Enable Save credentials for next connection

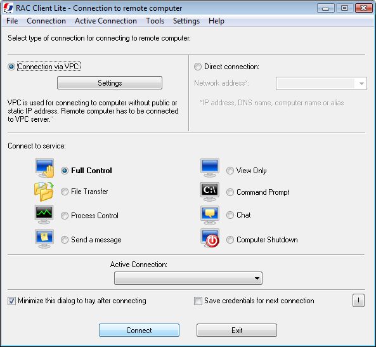pyautogui.click(x=198, y=301)
